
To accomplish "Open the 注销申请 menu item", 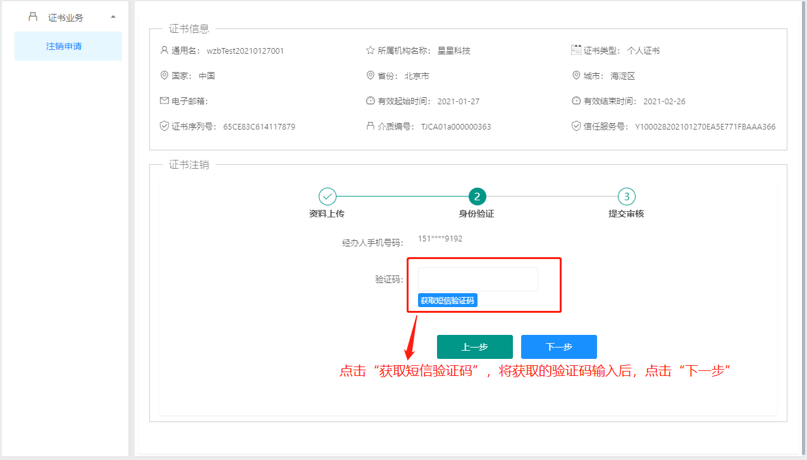I will [x=64, y=46].
